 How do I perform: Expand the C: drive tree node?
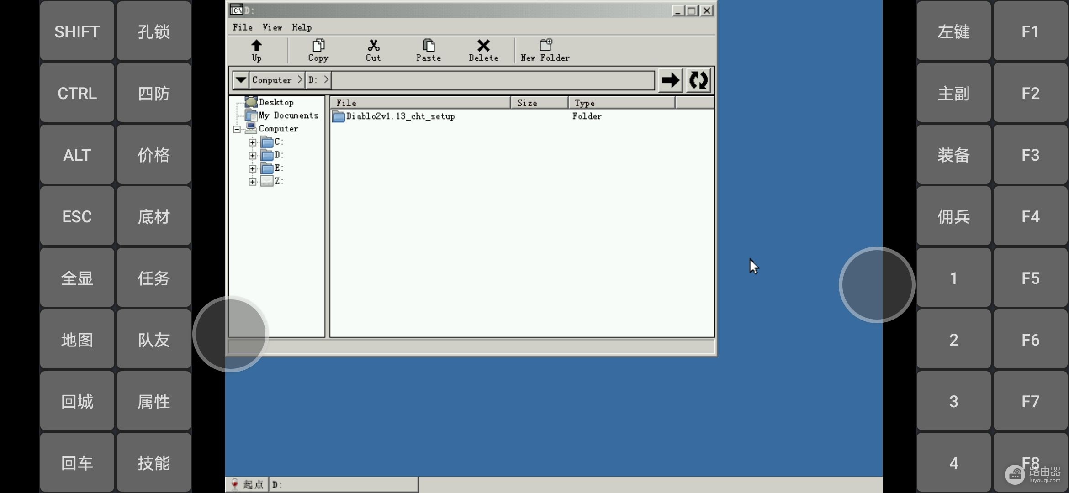pos(252,142)
